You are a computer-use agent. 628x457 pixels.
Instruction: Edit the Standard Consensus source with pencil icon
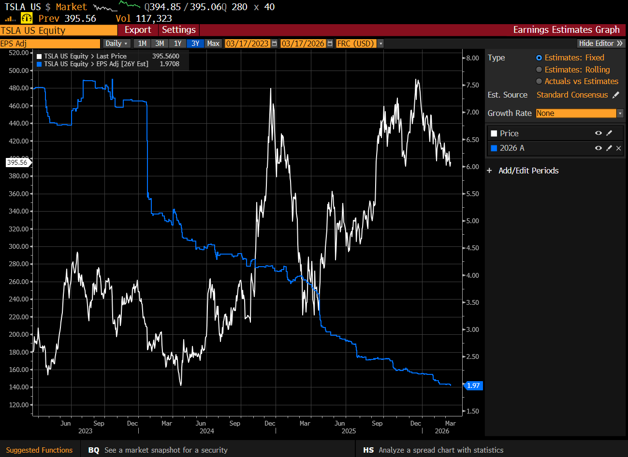(x=616, y=95)
